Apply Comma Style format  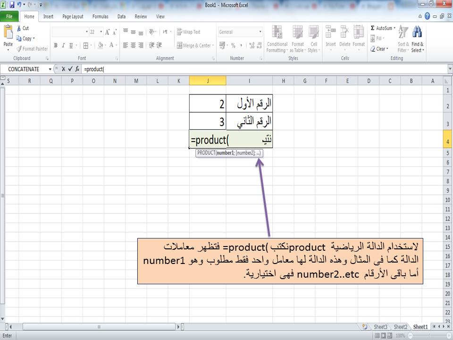[241, 45]
